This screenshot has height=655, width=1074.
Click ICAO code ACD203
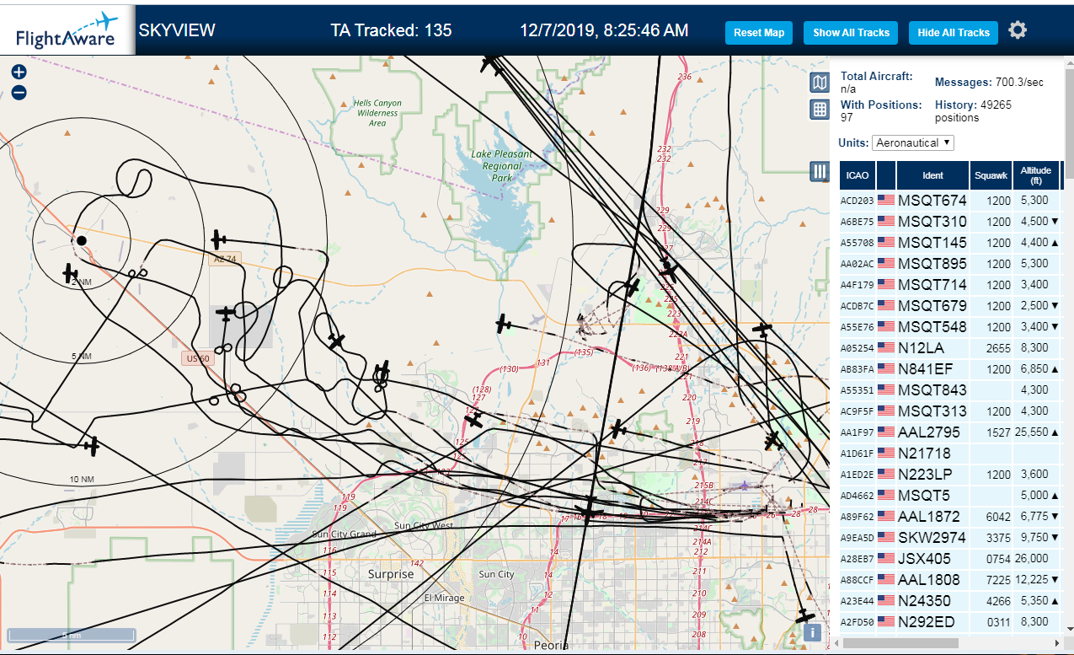[x=858, y=201]
